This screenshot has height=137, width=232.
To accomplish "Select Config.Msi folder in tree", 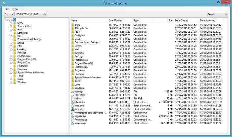I will pyautogui.click(x=22, y=33).
